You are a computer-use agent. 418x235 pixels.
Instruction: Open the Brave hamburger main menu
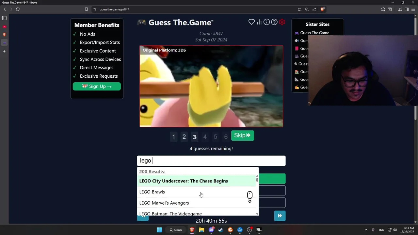[413, 9]
